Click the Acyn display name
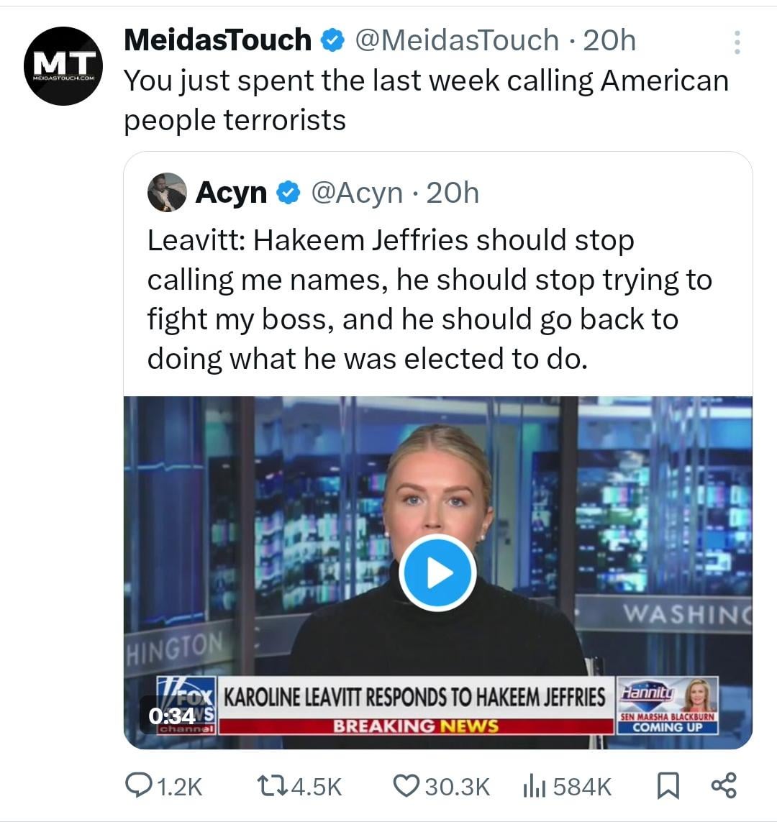777x822 pixels. [x=231, y=193]
